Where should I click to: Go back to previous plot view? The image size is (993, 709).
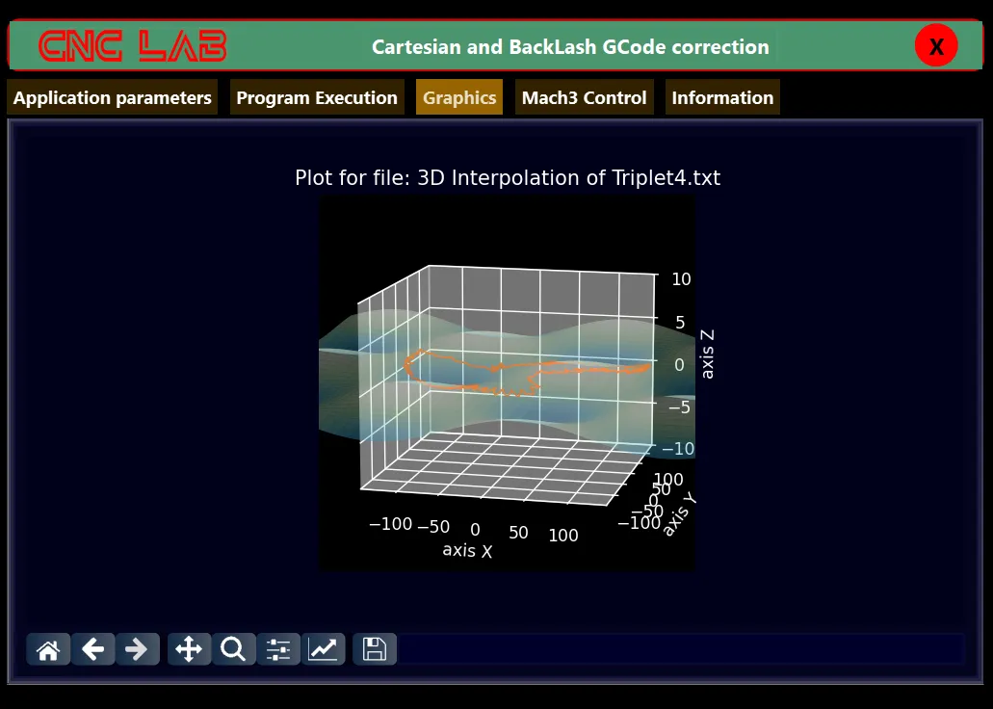92,649
